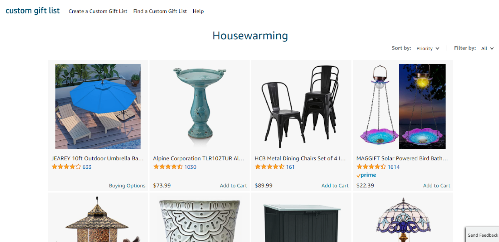Click the Send Feedback button

pos(482,235)
